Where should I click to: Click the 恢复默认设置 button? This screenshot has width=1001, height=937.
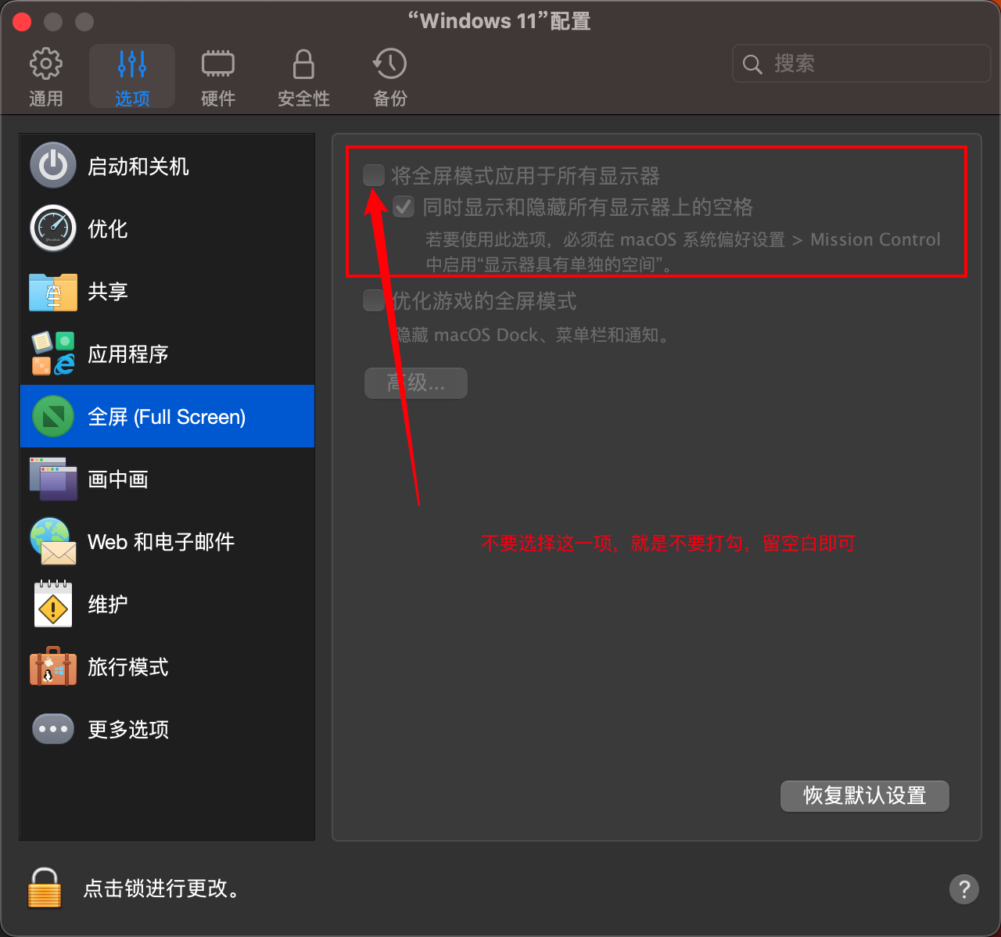(x=865, y=796)
